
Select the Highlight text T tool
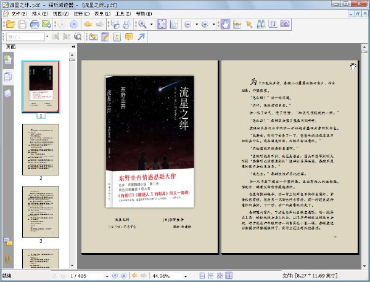click(117, 37)
